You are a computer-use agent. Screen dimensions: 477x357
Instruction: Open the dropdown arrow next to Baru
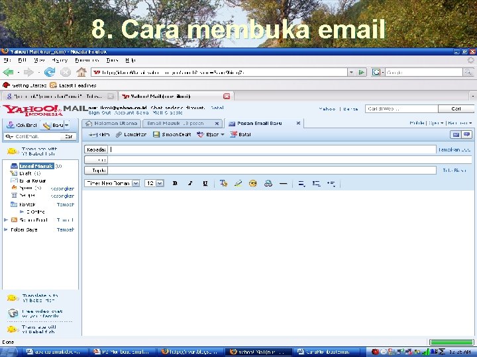[67, 125]
